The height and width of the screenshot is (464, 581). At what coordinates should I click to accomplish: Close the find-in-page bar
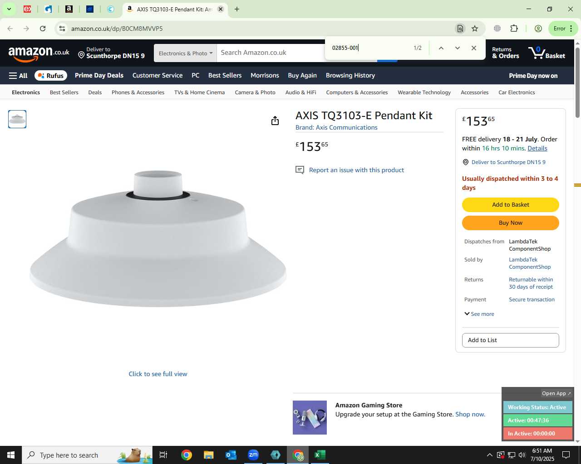(x=474, y=48)
